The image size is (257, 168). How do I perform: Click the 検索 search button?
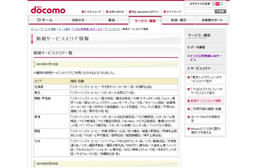point(220,11)
